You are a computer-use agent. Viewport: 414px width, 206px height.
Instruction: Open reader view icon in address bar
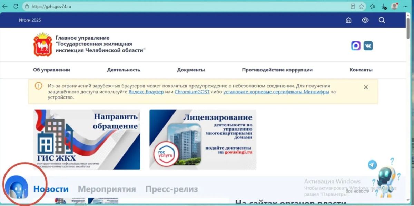pos(353,6)
